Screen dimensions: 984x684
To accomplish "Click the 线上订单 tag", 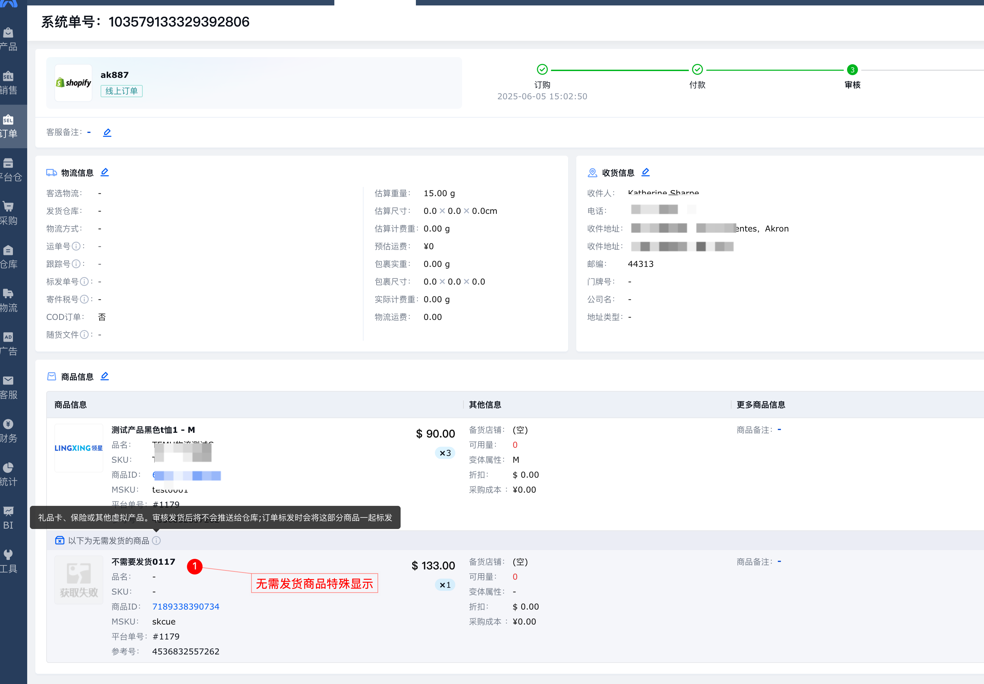I will coord(122,91).
